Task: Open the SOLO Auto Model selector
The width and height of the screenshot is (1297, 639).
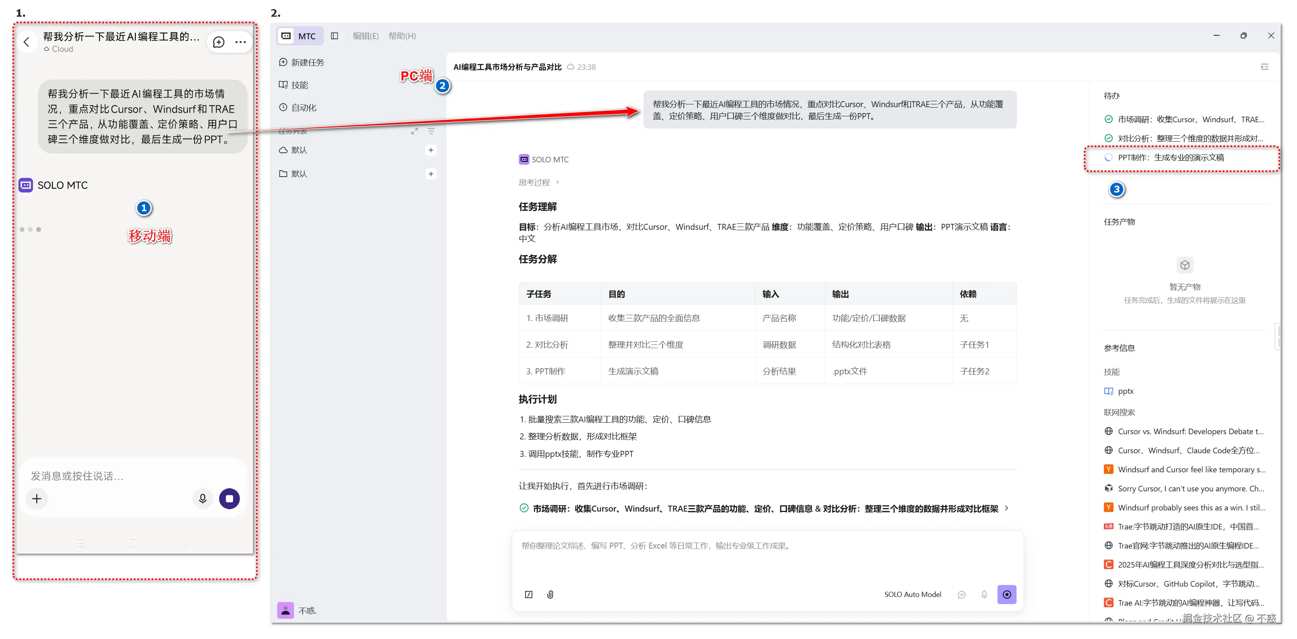Action: pos(912,594)
